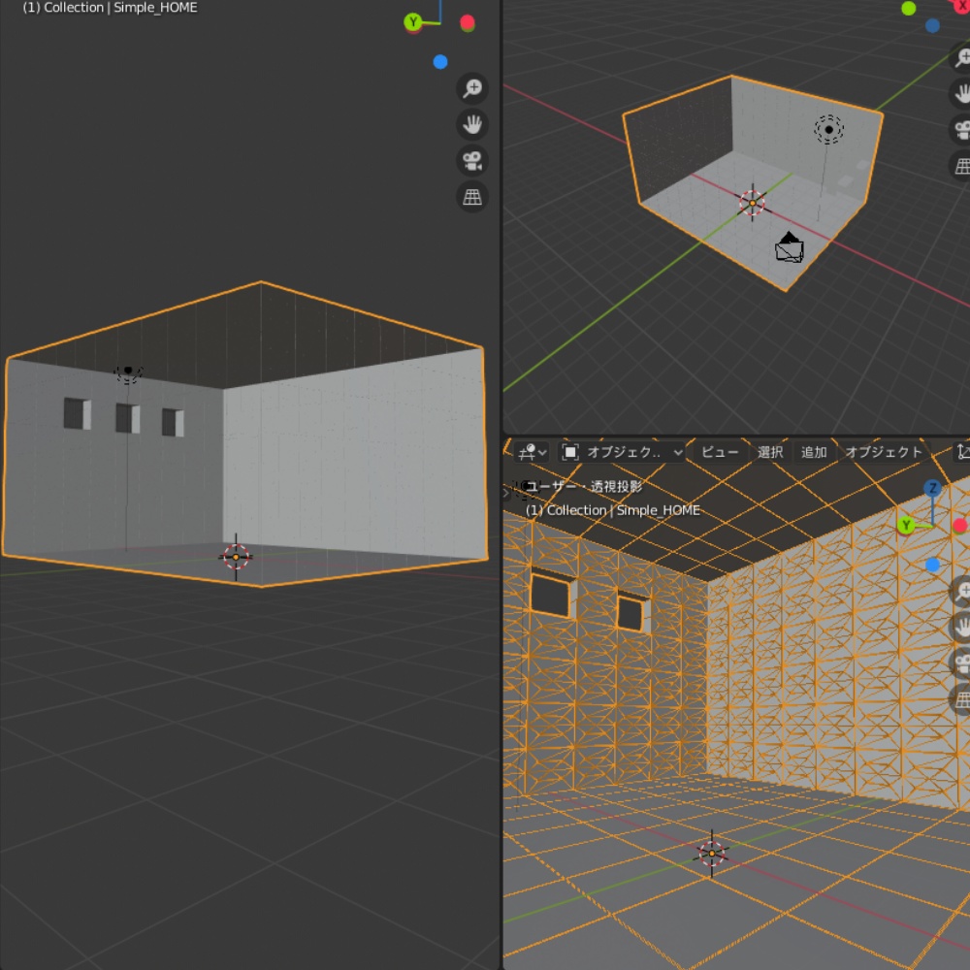This screenshot has width=970, height=970.
Task: Open the ビュー menu
Action: pyautogui.click(x=720, y=452)
